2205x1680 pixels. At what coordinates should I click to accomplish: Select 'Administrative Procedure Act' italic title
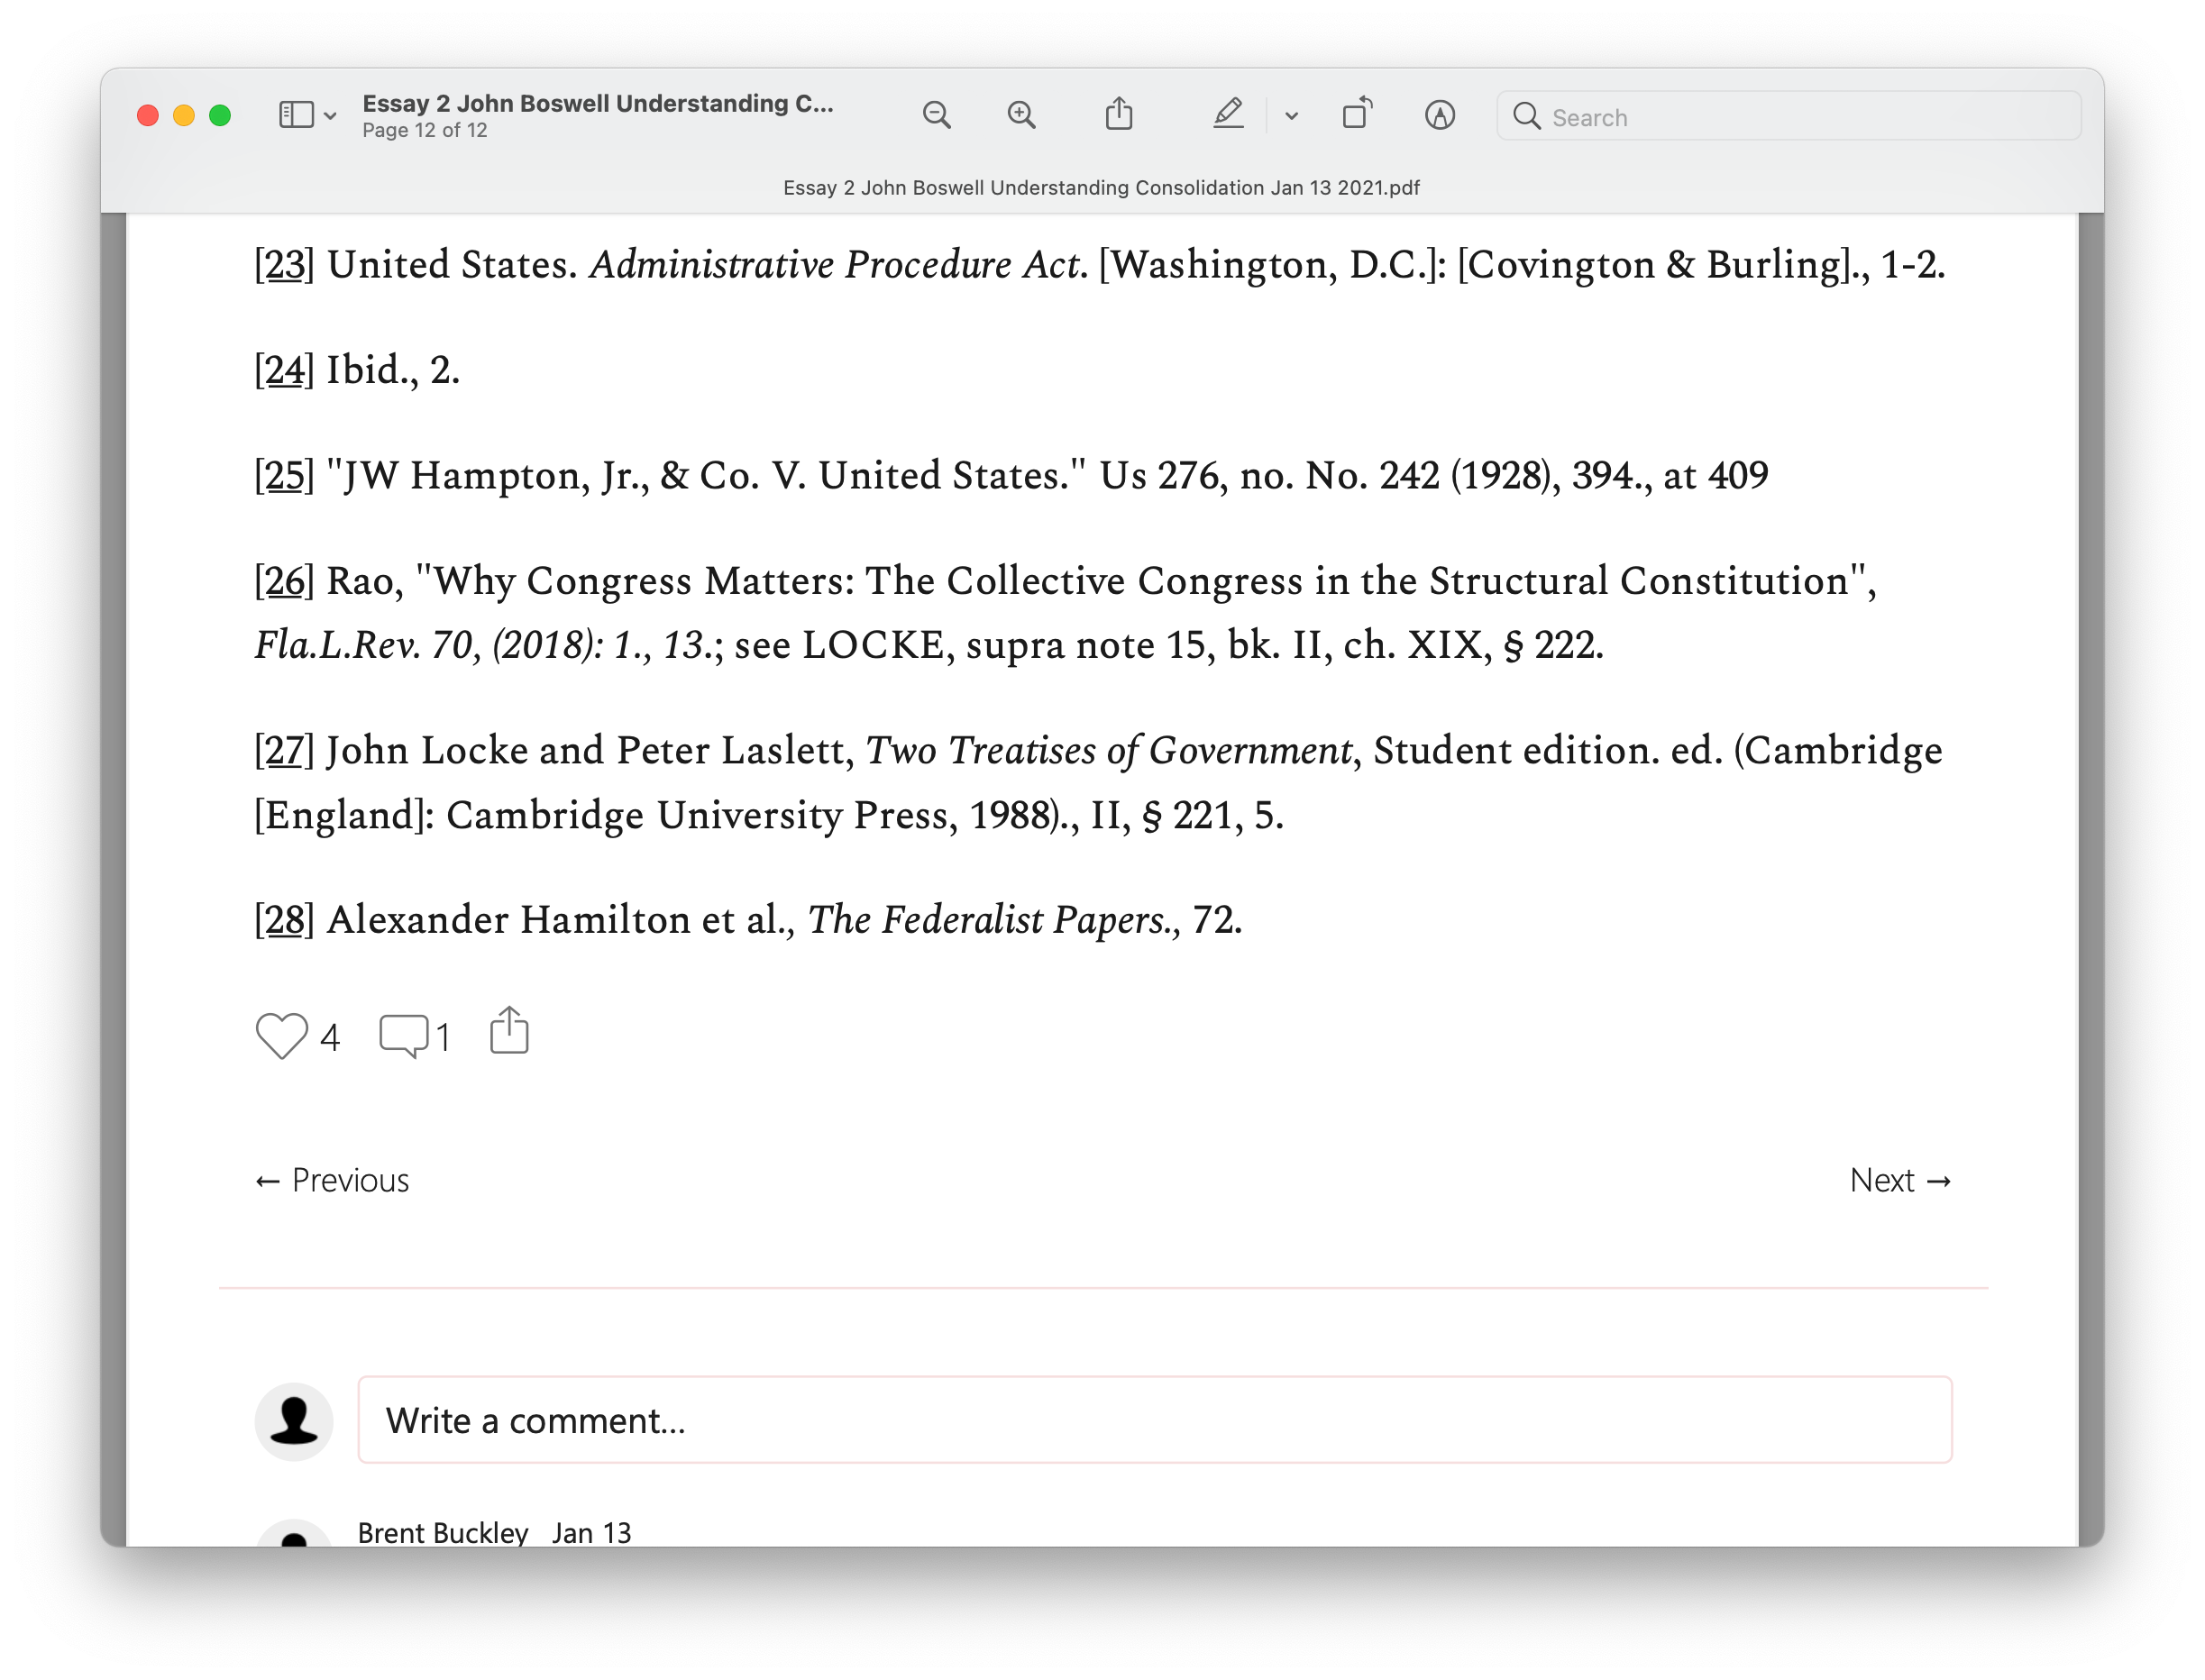(835, 265)
